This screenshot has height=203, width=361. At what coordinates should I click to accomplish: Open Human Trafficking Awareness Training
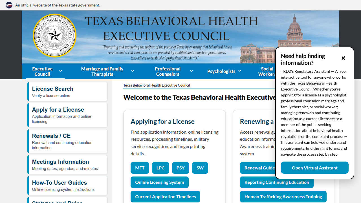pyautogui.click(x=283, y=197)
